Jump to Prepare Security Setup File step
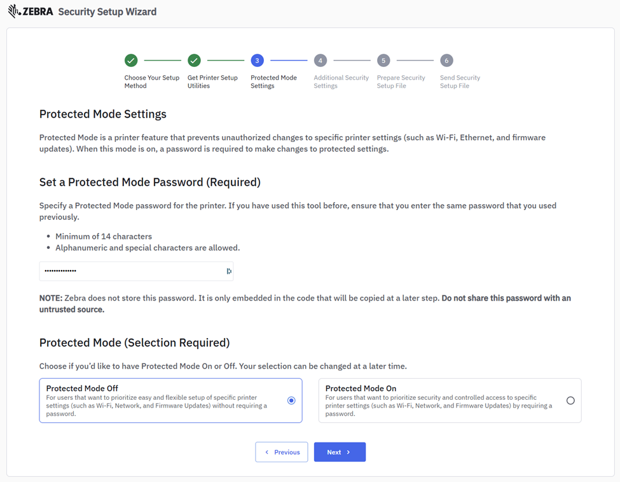Viewport: 620px width, 482px height. (x=401, y=82)
